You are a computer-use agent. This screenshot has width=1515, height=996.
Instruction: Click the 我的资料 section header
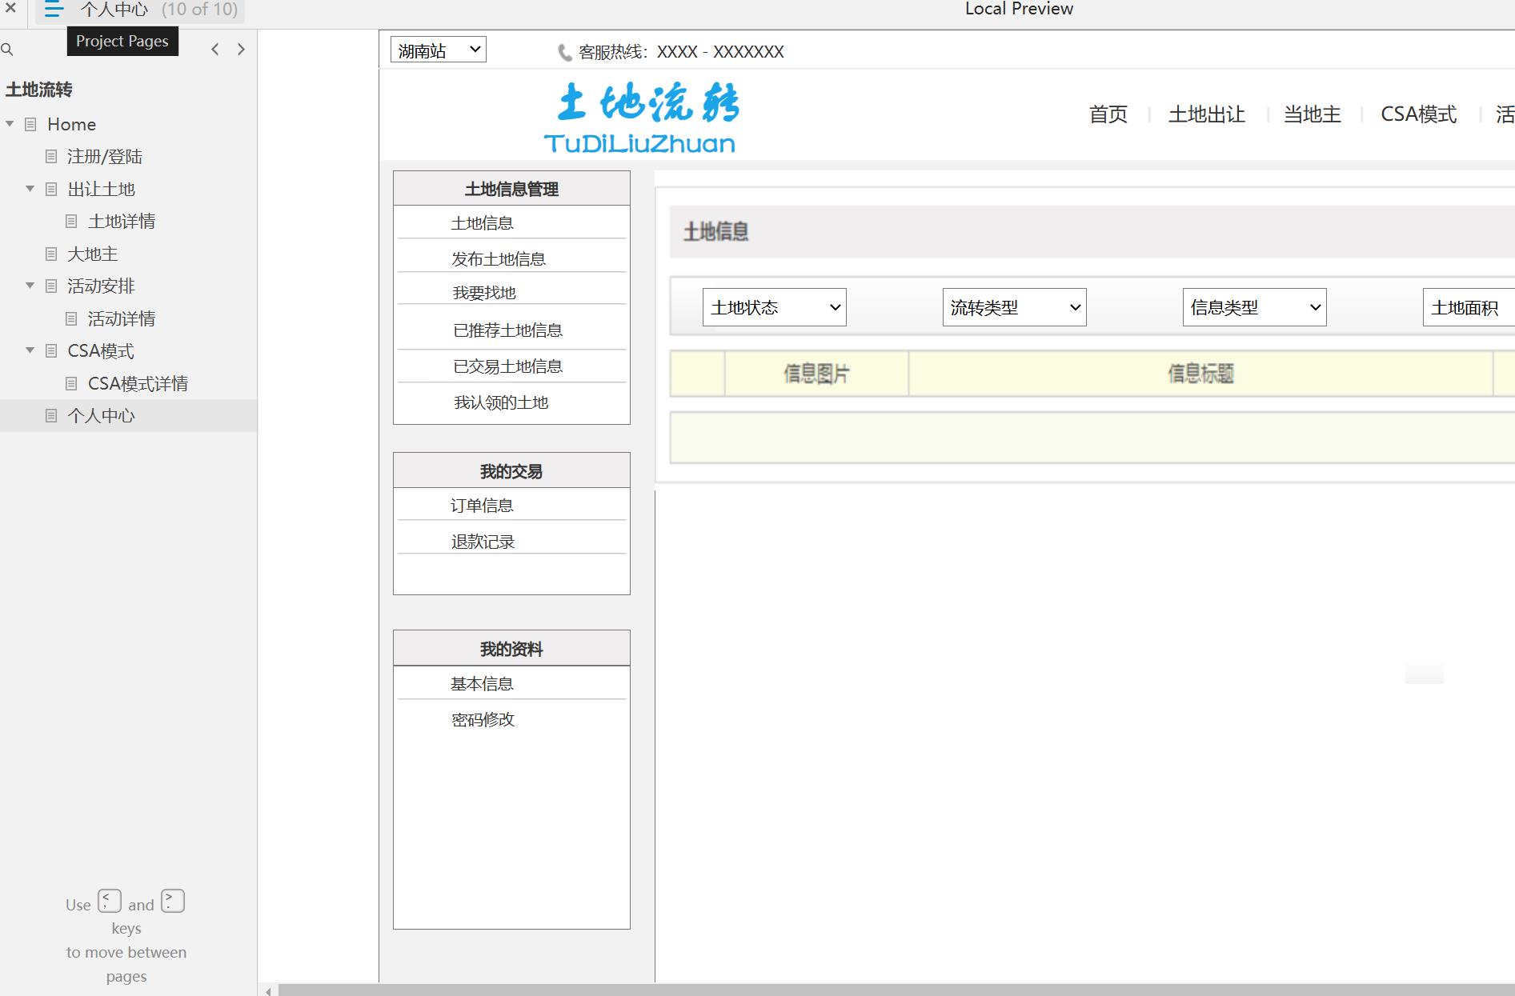[x=511, y=649]
